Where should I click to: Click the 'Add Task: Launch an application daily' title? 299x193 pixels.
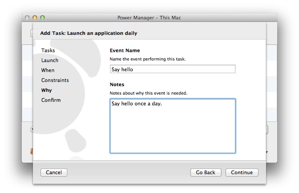tap(89, 33)
